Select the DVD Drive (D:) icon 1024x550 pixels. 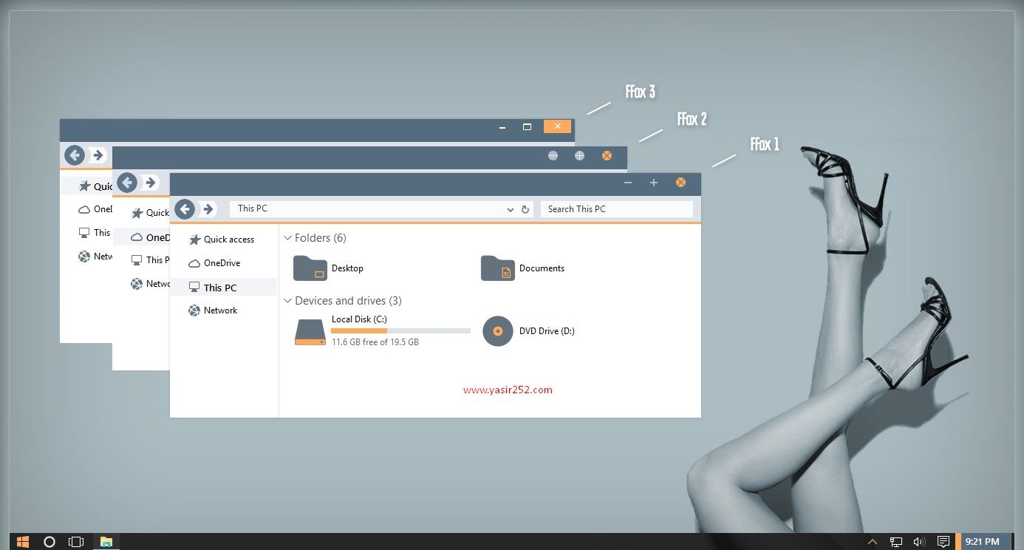(x=497, y=330)
